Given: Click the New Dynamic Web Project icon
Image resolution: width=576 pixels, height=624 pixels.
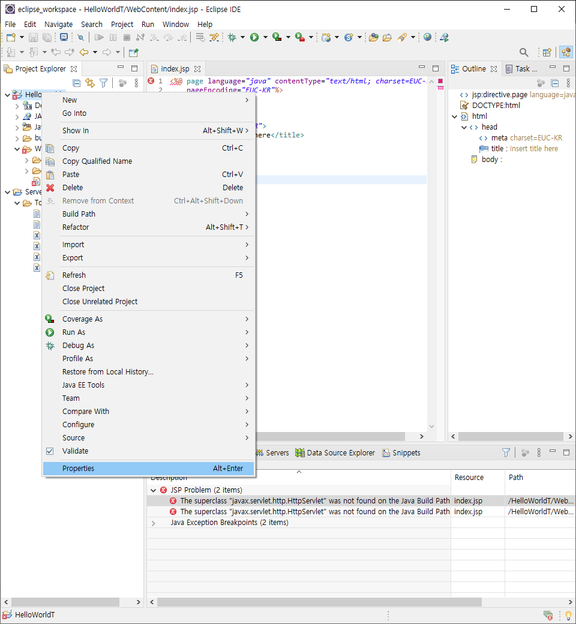Looking at the screenshot, I should pos(326,37).
